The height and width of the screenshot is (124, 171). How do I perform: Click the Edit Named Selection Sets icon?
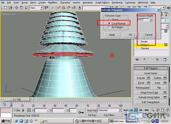pyautogui.click(x=80, y=8)
